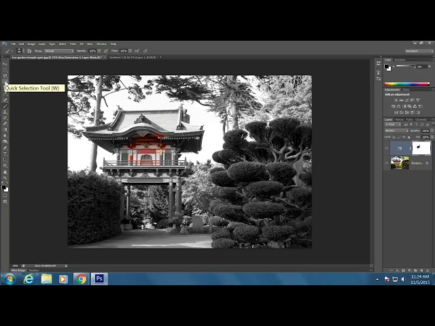This screenshot has height=326, width=435.
Task: Open the layer filter Kind dropdown
Action: (x=393, y=125)
